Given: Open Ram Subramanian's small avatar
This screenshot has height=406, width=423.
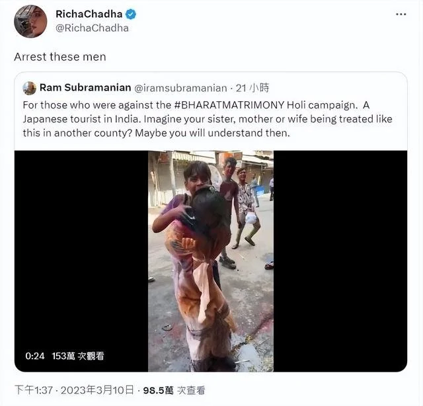Looking at the screenshot, I should tap(29, 88).
